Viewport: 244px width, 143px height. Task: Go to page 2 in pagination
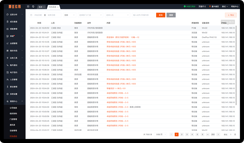(182, 134)
